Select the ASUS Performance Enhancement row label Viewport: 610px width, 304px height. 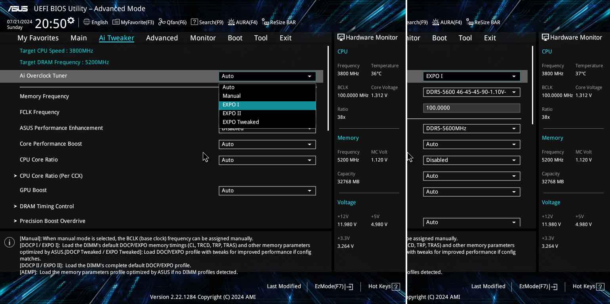pos(61,128)
